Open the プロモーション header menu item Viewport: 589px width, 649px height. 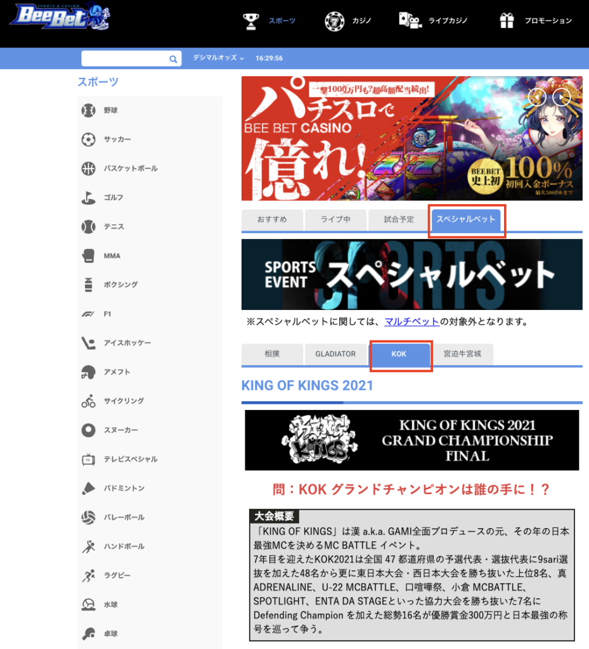(548, 21)
